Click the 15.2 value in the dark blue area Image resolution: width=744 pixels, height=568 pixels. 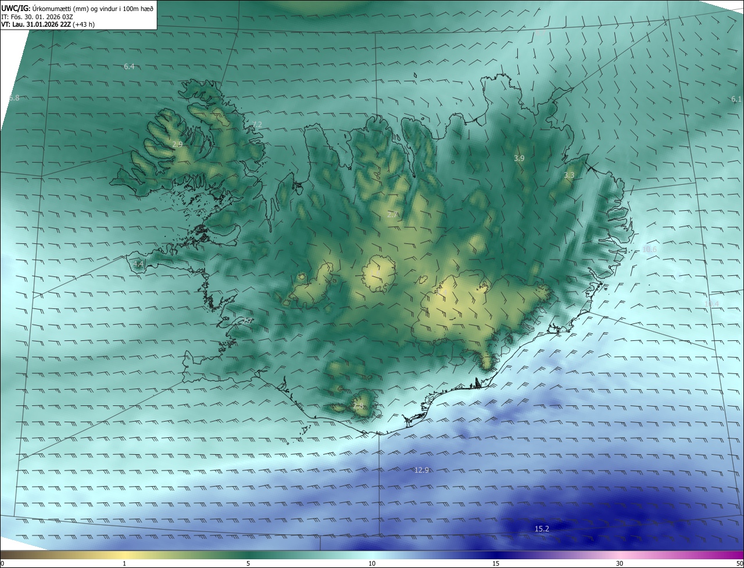pyautogui.click(x=542, y=529)
